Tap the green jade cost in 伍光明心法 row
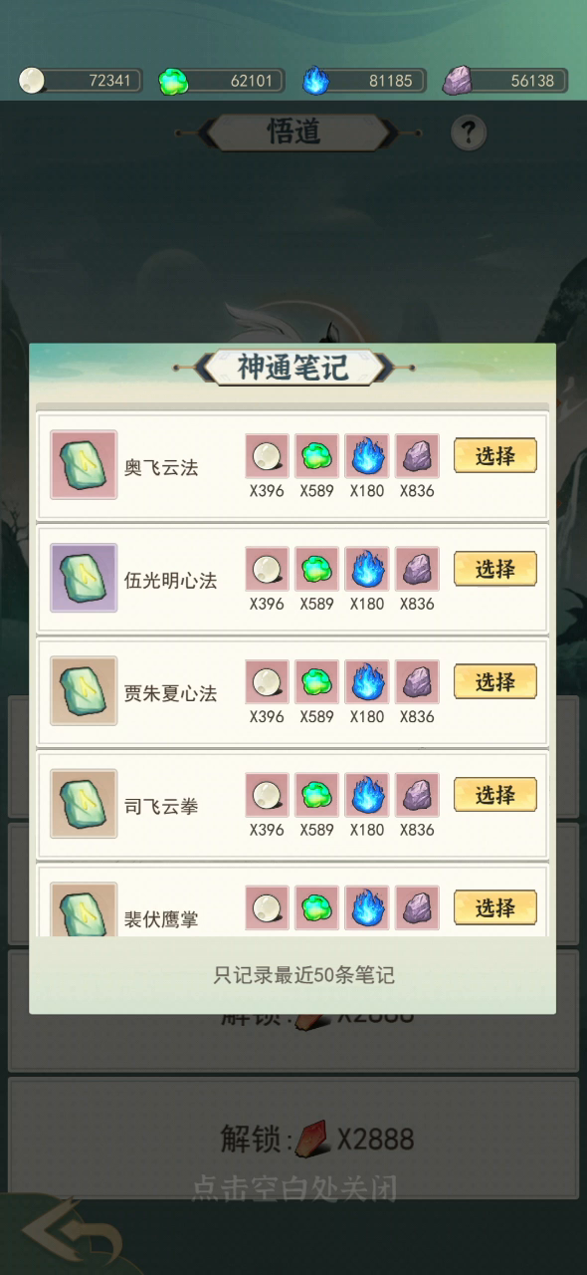Image resolution: width=587 pixels, height=1275 pixels. point(316,569)
